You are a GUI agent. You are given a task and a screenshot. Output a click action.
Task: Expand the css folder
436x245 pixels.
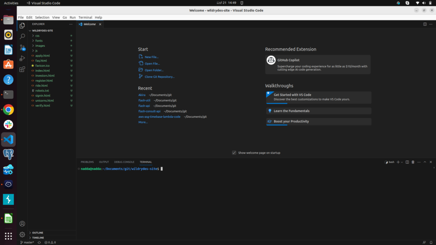[x=37, y=36]
